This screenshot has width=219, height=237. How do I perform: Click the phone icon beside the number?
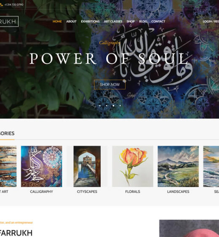(x=2, y=5)
